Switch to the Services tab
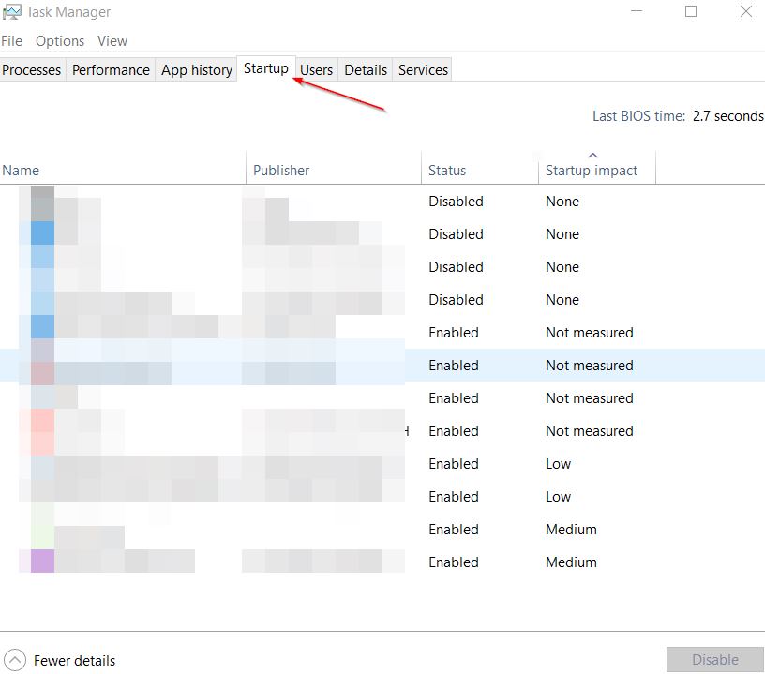This screenshot has height=674, width=765. pyautogui.click(x=423, y=69)
